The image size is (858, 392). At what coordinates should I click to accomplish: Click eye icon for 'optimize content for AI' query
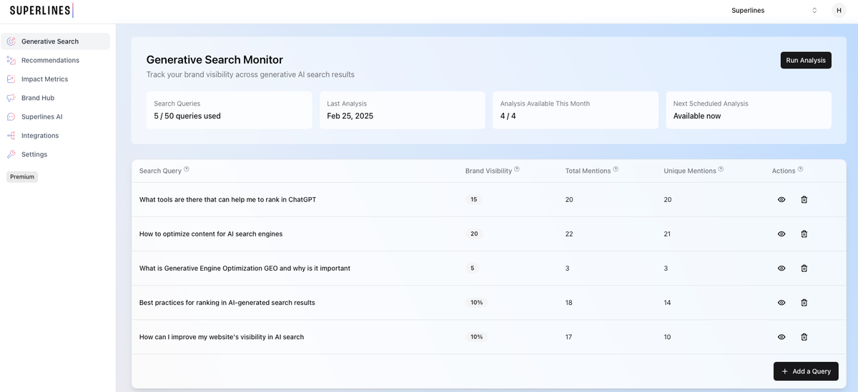click(781, 234)
